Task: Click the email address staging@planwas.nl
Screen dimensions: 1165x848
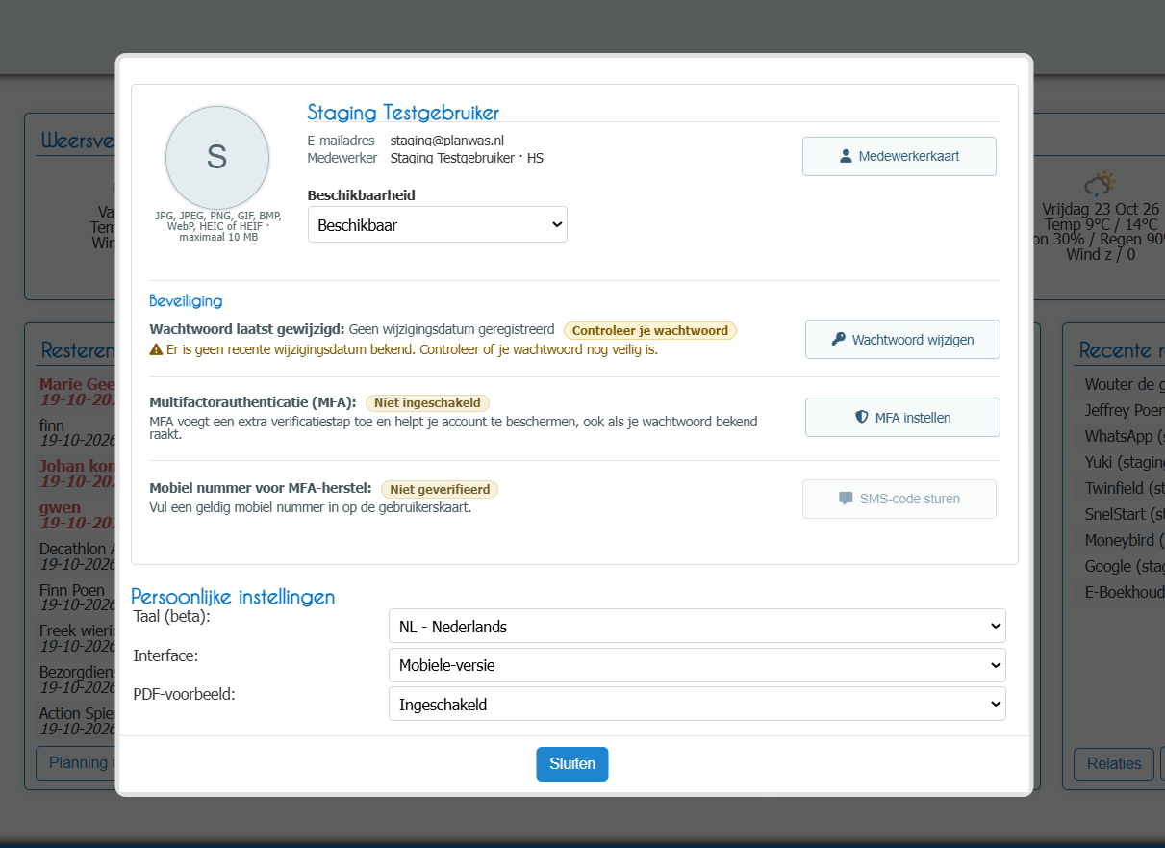Action: [x=446, y=141]
